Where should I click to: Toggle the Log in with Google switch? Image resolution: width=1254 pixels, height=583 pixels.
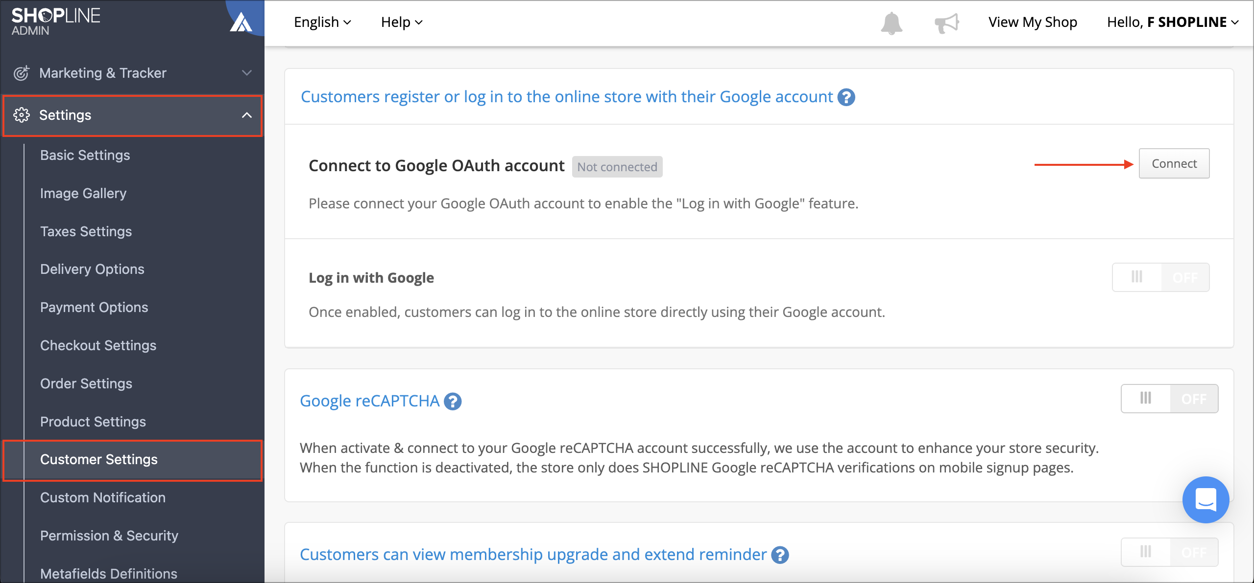coord(1160,277)
